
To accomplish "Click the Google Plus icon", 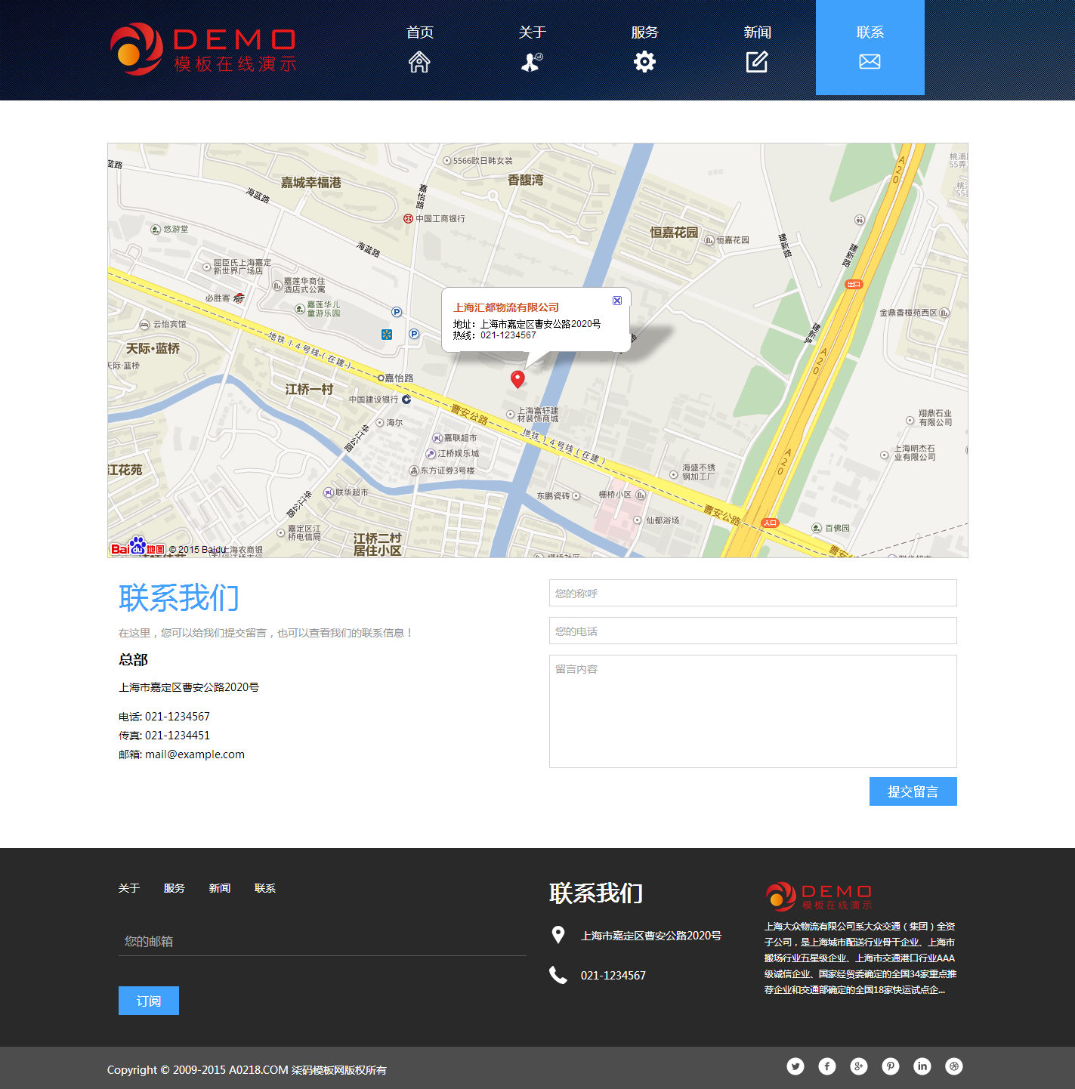I will pos(859,1066).
